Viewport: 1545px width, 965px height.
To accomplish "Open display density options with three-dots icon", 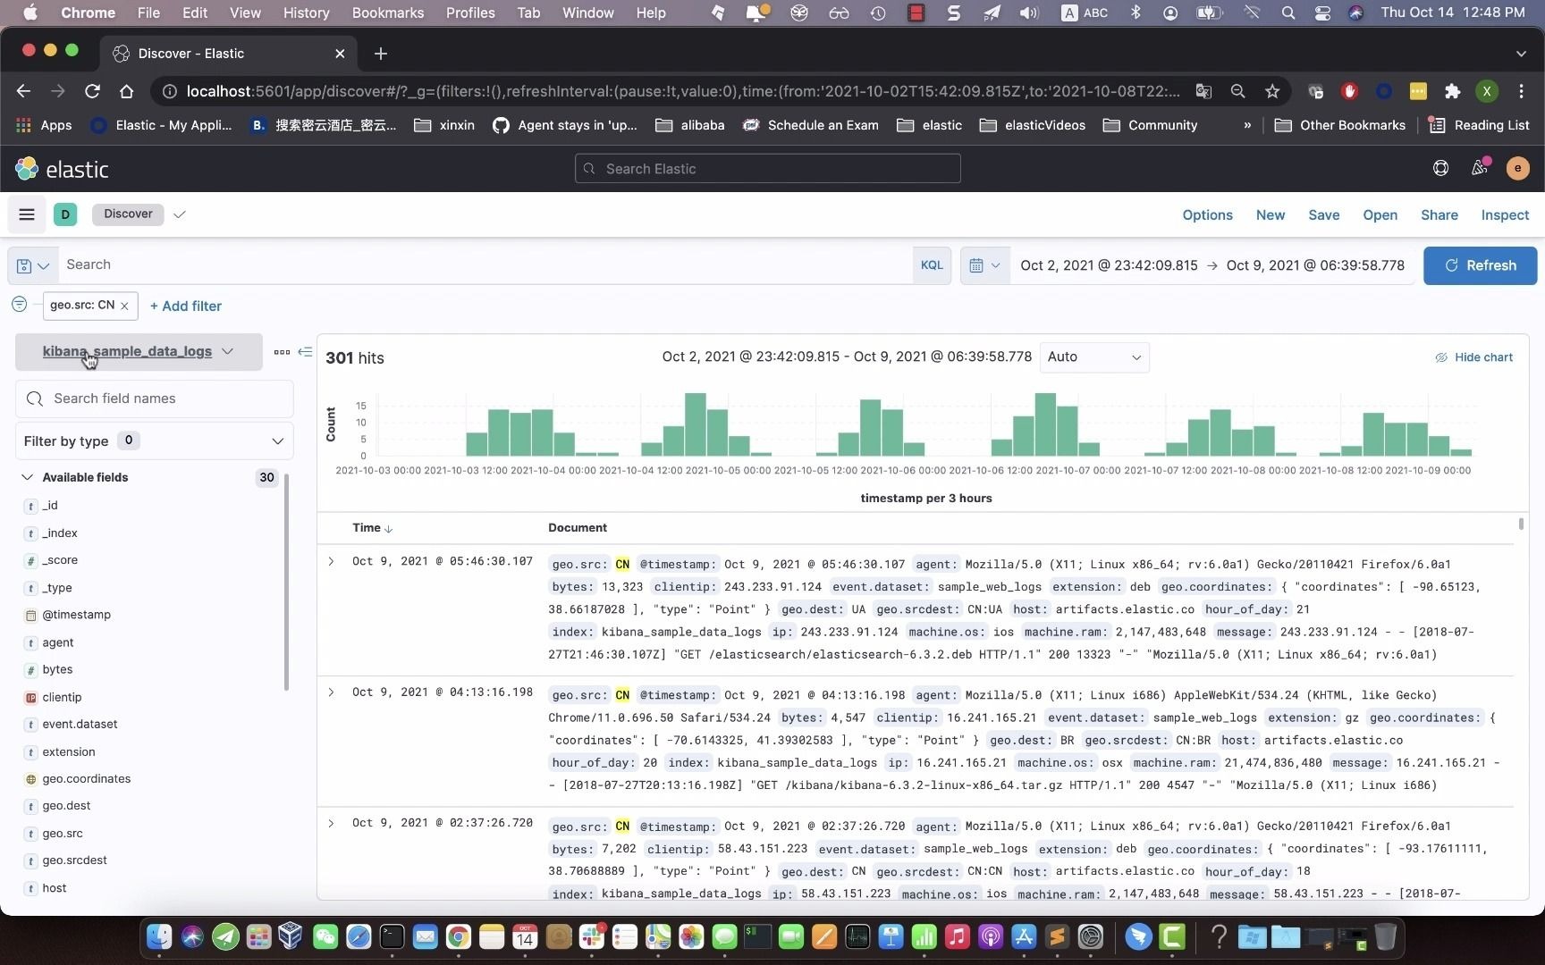I will (x=283, y=352).
